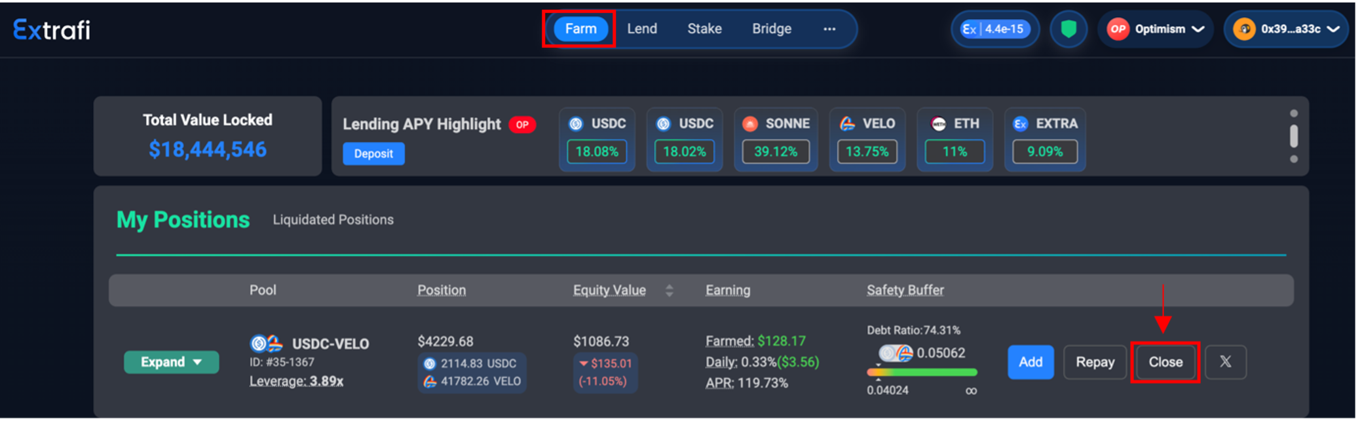The image size is (1360, 423).
Task: Click the Daily 0.33% earning
Action: point(762,362)
